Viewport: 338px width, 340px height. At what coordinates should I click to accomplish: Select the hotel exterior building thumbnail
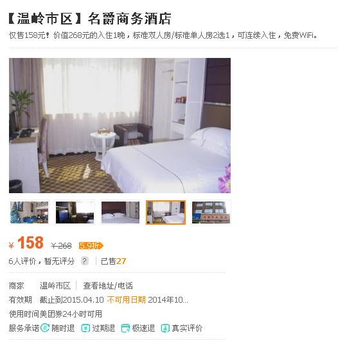(x=211, y=212)
